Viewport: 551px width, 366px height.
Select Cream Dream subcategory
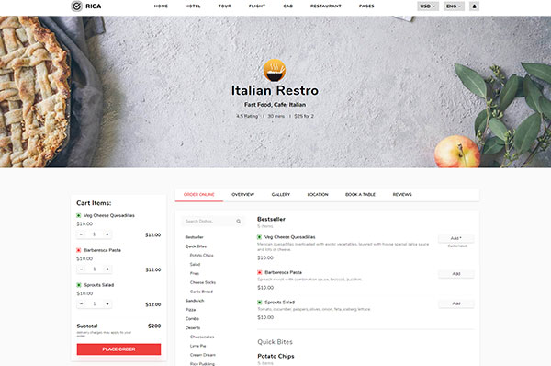203,355
